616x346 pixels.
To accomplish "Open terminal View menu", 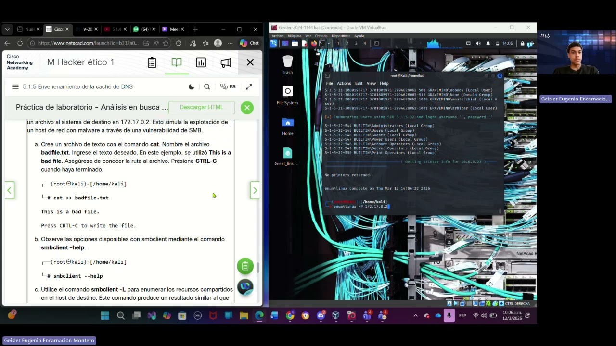I will [371, 83].
